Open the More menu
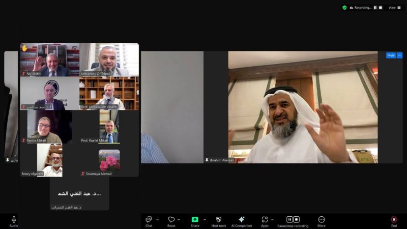This screenshot has height=229, width=407. pyautogui.click(x=322, y=220)
